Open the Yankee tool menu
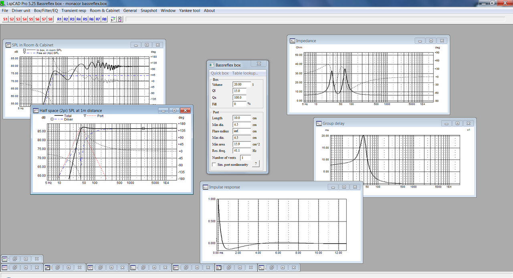 coord(190,10)
